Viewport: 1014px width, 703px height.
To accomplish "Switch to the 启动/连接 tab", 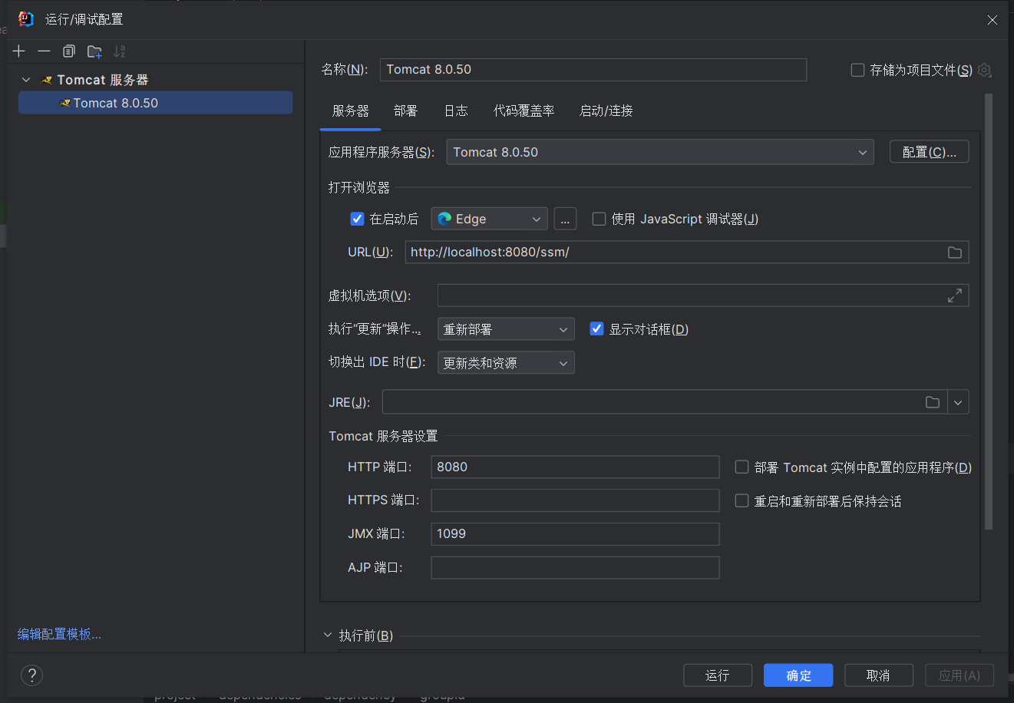I will click(606, 111).
